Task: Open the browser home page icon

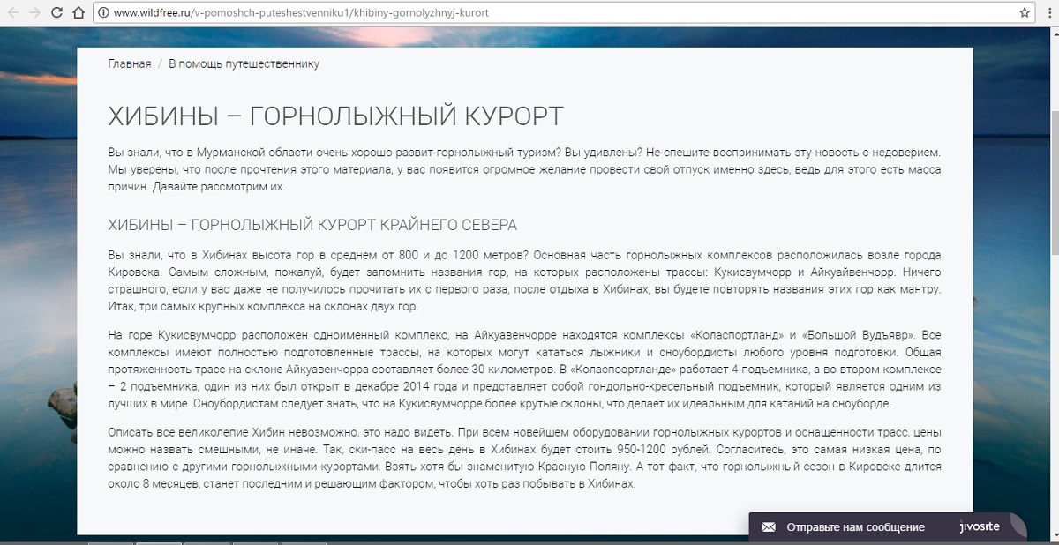Action: (78, 13)
